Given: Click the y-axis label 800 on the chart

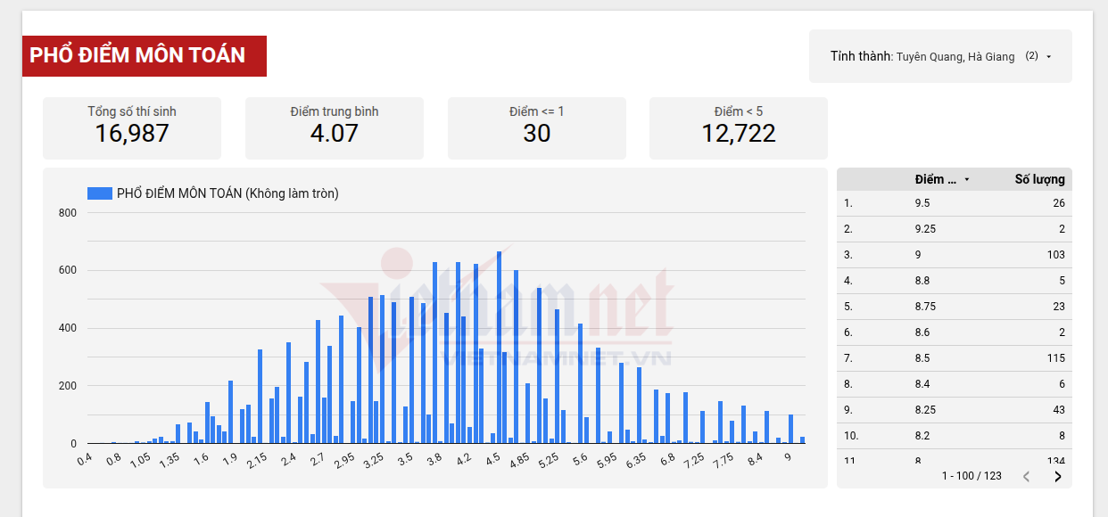Looking at the screenshot, I should (68, 213).
